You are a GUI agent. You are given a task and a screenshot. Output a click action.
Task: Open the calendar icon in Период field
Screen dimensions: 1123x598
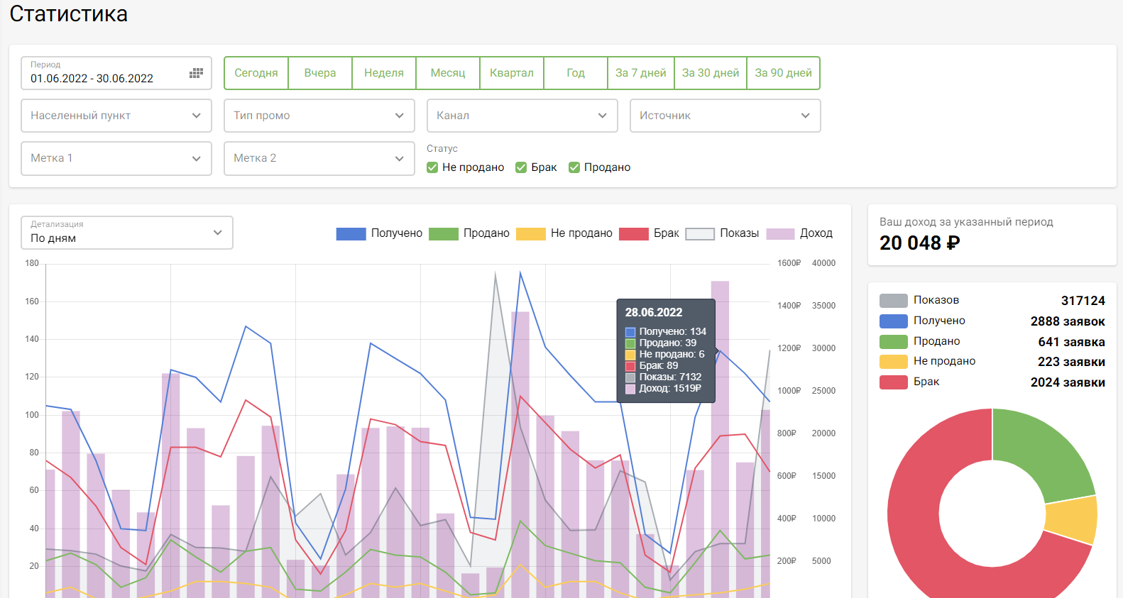coord(196,73)
